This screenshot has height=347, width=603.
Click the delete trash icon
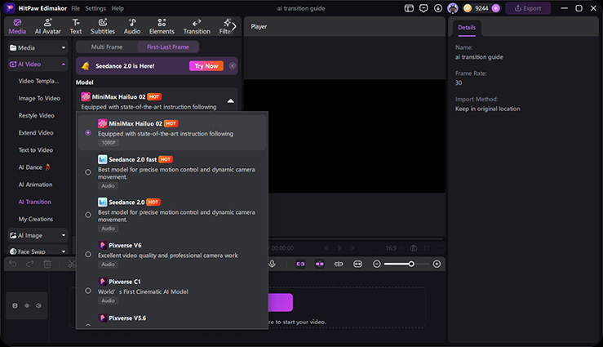(47, 264)
